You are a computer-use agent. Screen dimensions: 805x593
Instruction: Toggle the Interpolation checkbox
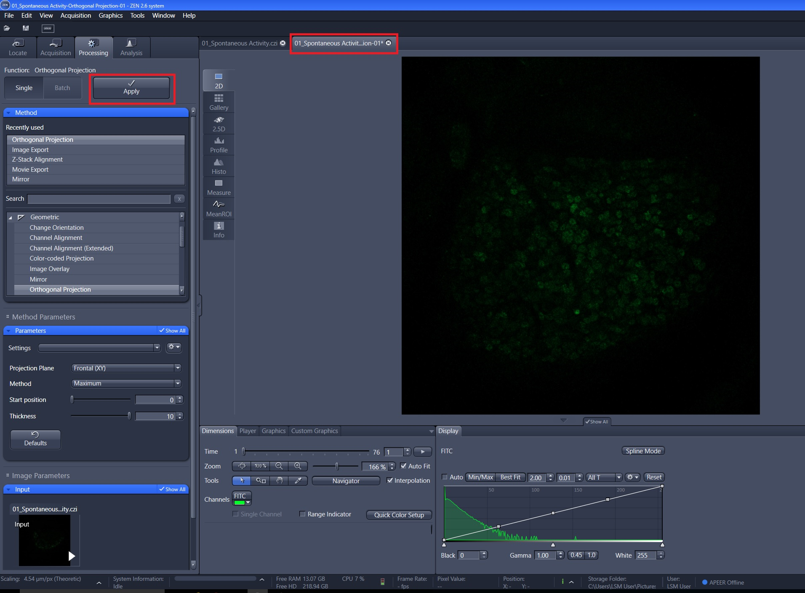[390, 480]
